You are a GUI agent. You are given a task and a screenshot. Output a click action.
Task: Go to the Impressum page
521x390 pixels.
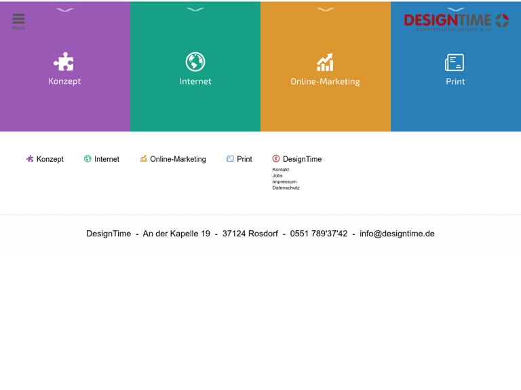click(x=284, y=182)
